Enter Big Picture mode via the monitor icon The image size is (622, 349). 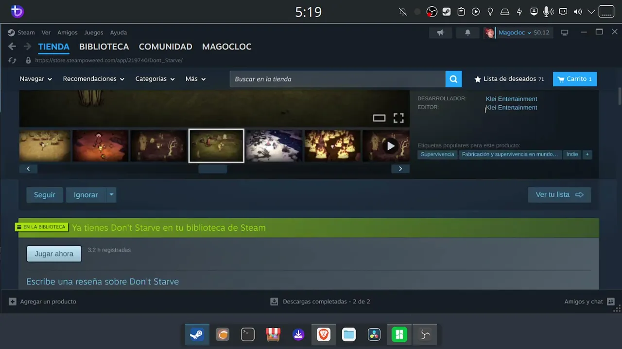[565, 32]
